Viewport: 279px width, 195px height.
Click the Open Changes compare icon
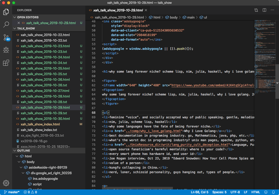coord(256,10)
